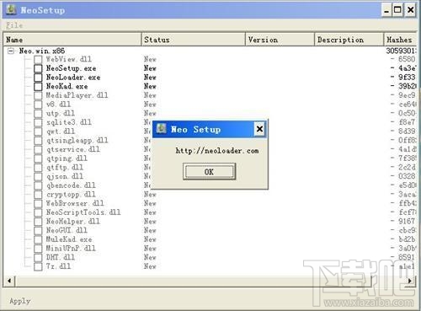Image resolution: width=421 pixels, height=311 pixels.
Task: Check the qtsingleapp.dll checkbox
Action: pos(38,140)
